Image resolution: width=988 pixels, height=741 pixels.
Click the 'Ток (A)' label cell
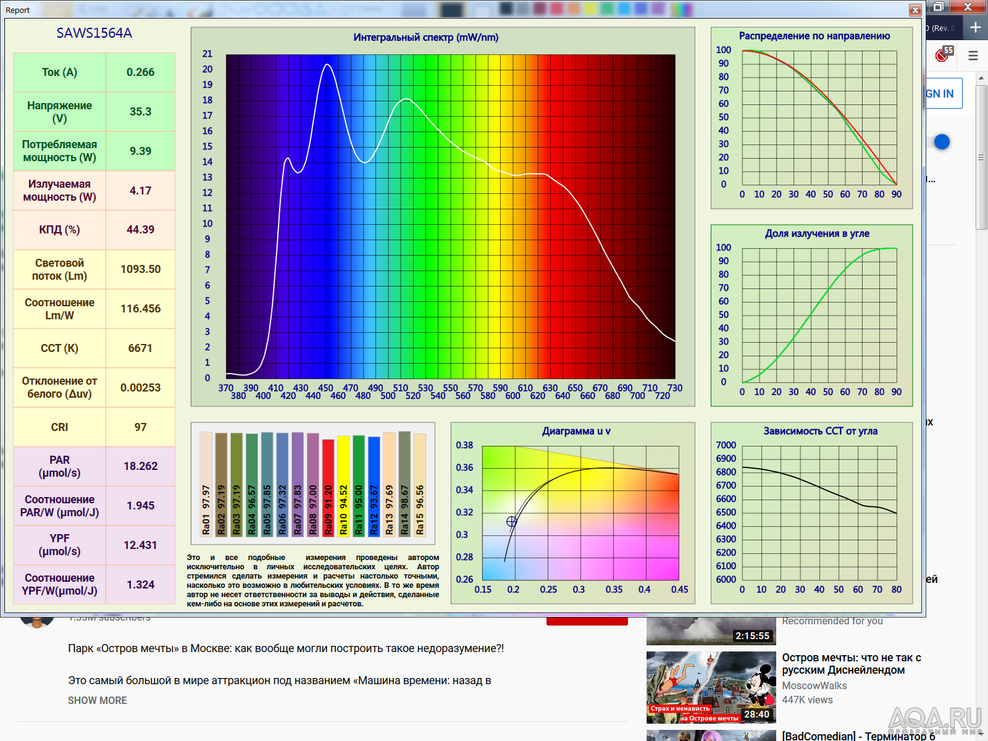coord(59,72)
